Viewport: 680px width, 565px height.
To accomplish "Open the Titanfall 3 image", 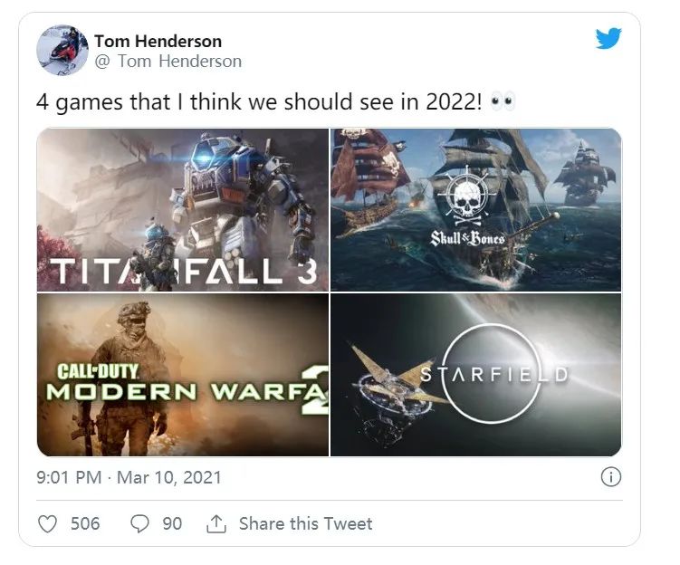I will pos(183,210).
